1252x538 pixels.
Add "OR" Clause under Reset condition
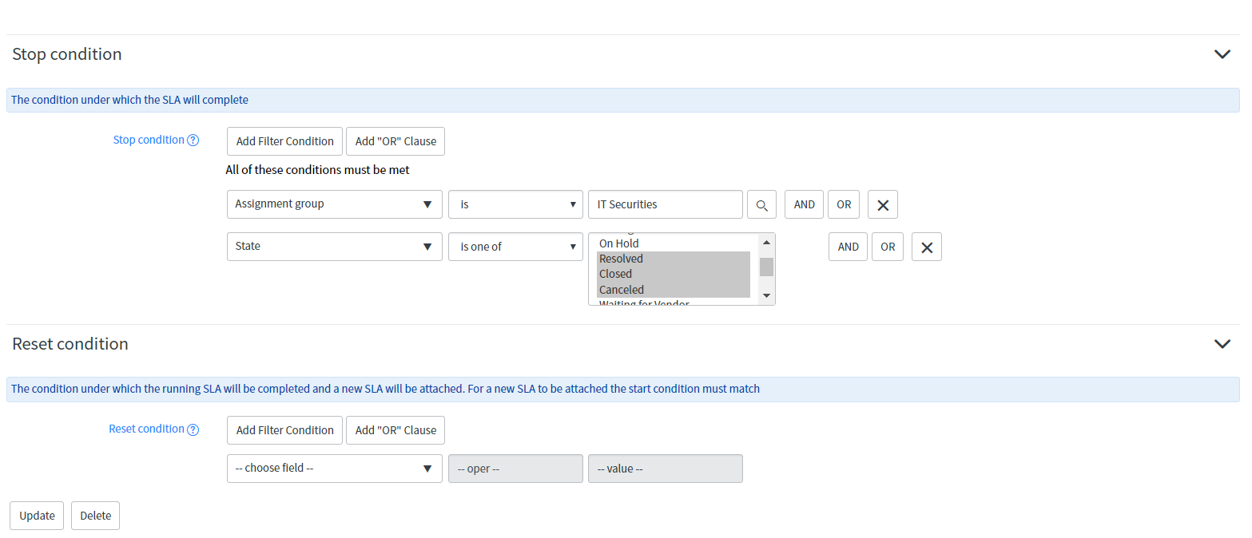pyautogui.click(x=395, y=430)
